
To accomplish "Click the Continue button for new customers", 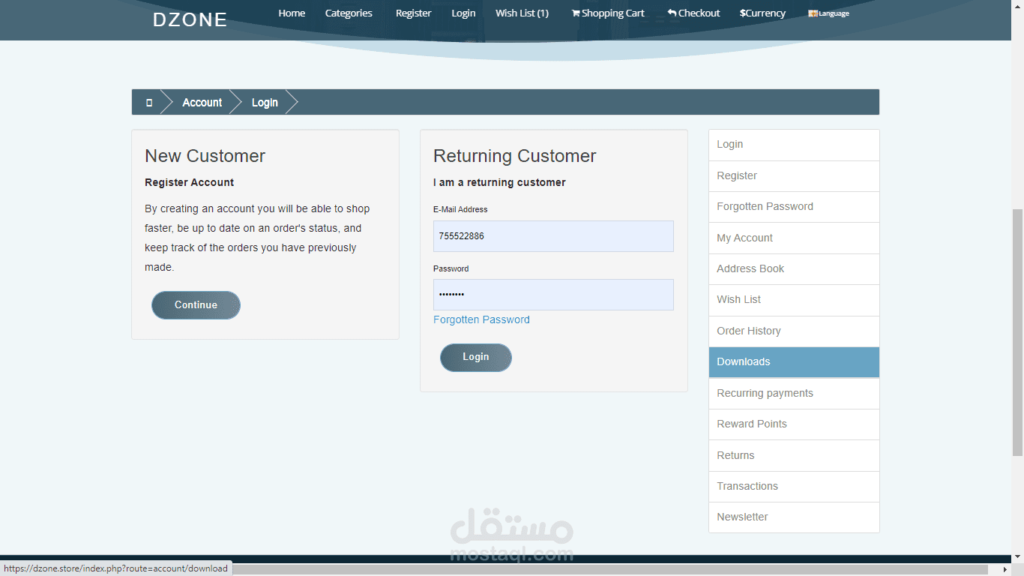I will (x=196, y=305).
